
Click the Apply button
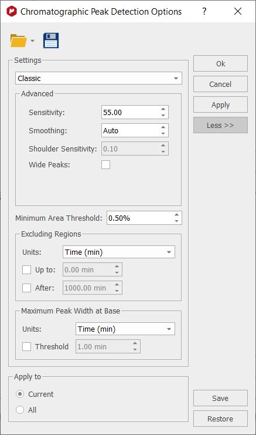pos(220,104)
